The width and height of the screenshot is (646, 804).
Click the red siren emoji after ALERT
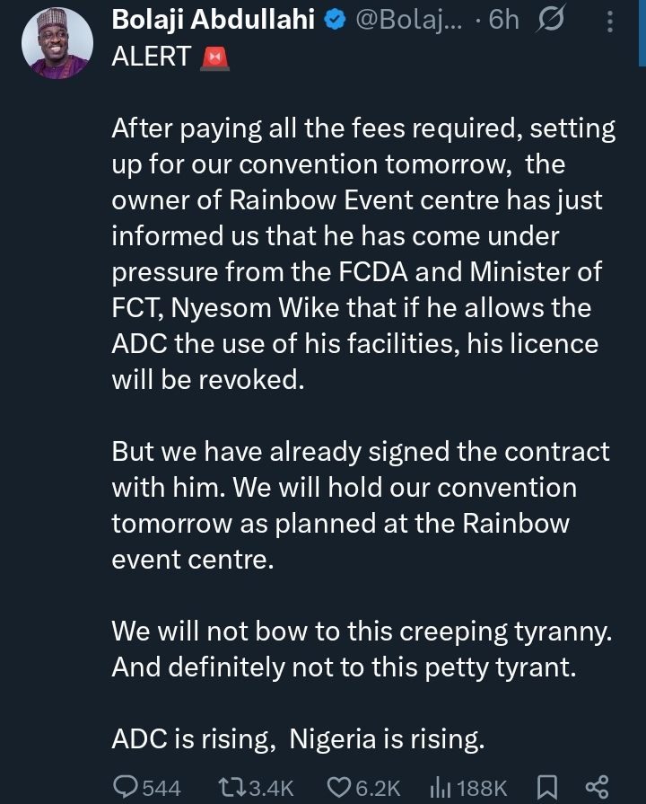tap(217, 57)
